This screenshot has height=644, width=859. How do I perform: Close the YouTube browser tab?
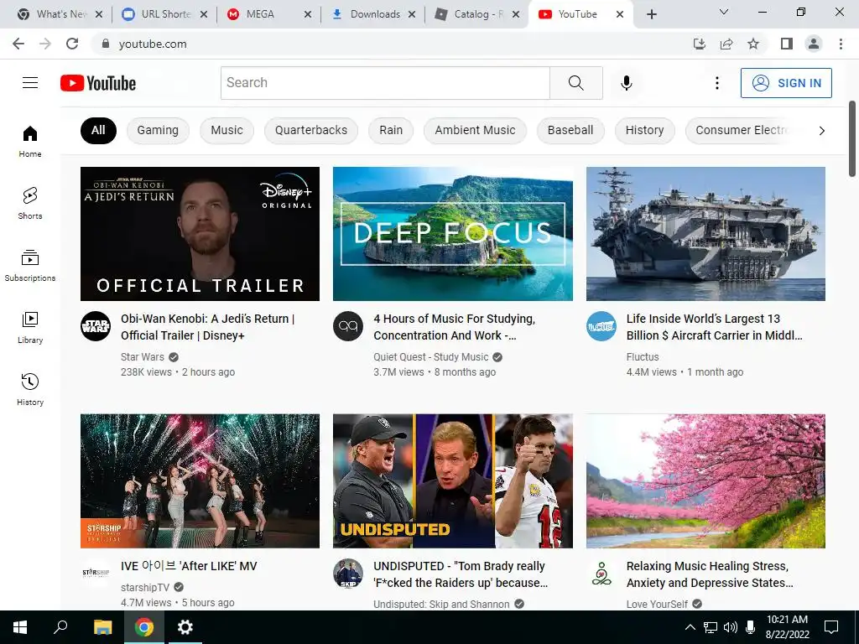(620, 14)
